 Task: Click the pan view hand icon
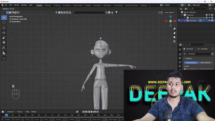click(174, 33)
